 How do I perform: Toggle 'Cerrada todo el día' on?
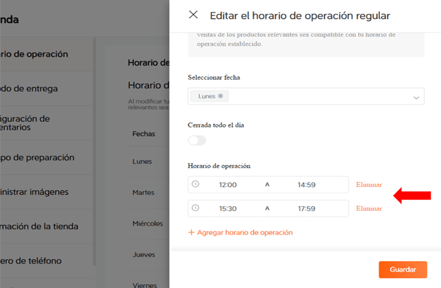[x=196, y=140]
